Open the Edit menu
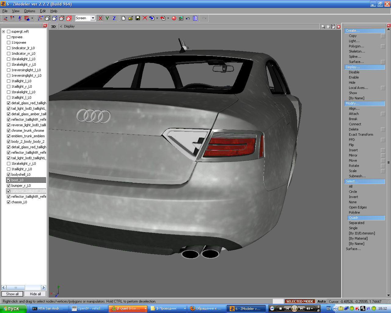The image size is (391, 313). click(x=43, y=11)
